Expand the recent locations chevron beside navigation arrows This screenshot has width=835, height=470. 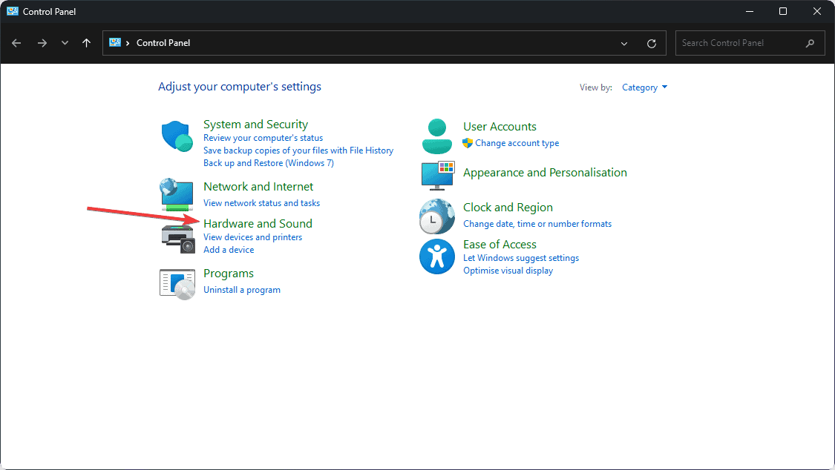(65, 43)
